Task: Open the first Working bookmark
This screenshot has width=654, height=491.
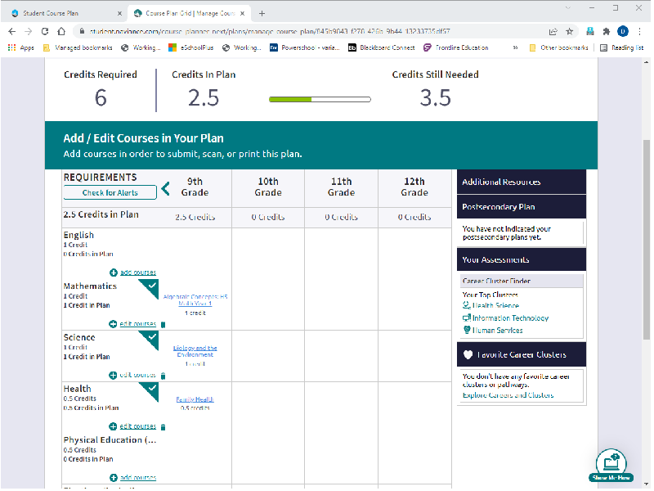Action: [141, 47]
